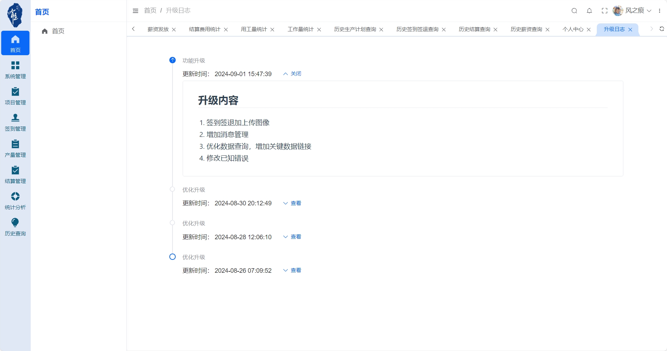Expand the 2024-08-30 entry with 查看

click(x=292, y=203)
